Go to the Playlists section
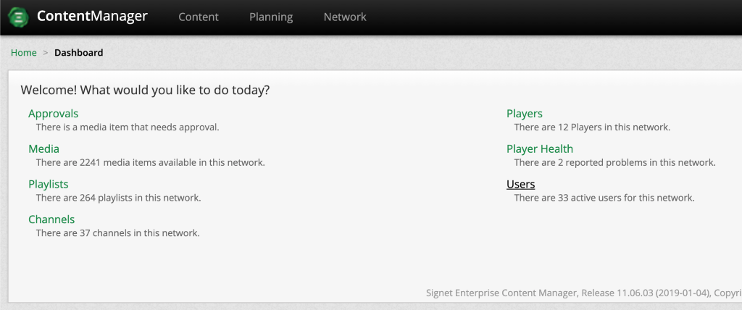The width and height of the screenshot is (742, 310). (x=49, y=185)
